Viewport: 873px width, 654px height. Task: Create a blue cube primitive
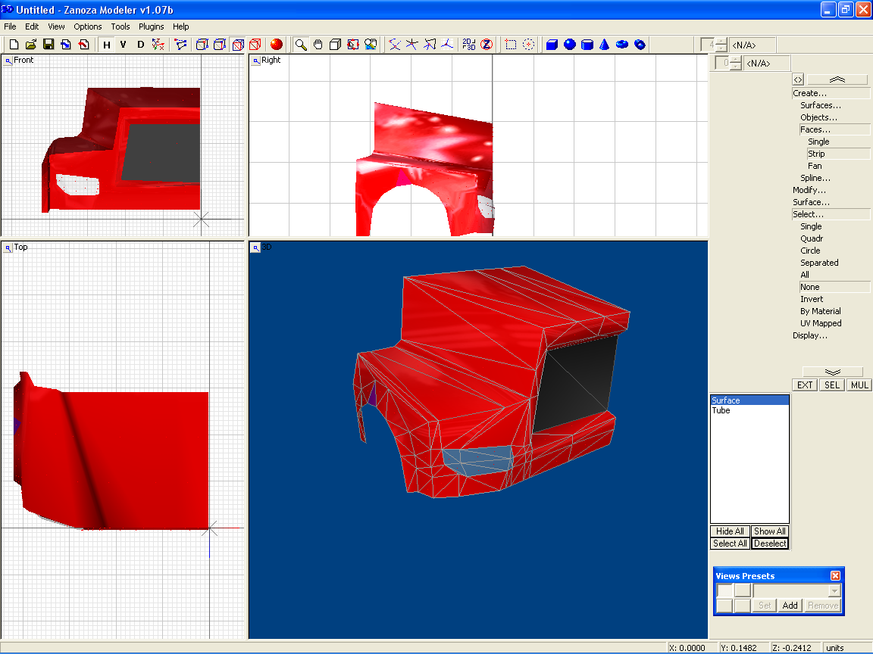click(x=552, y=45)
